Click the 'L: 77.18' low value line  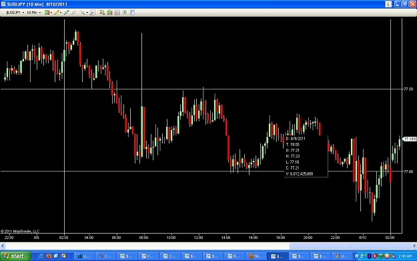pos(292,162)
